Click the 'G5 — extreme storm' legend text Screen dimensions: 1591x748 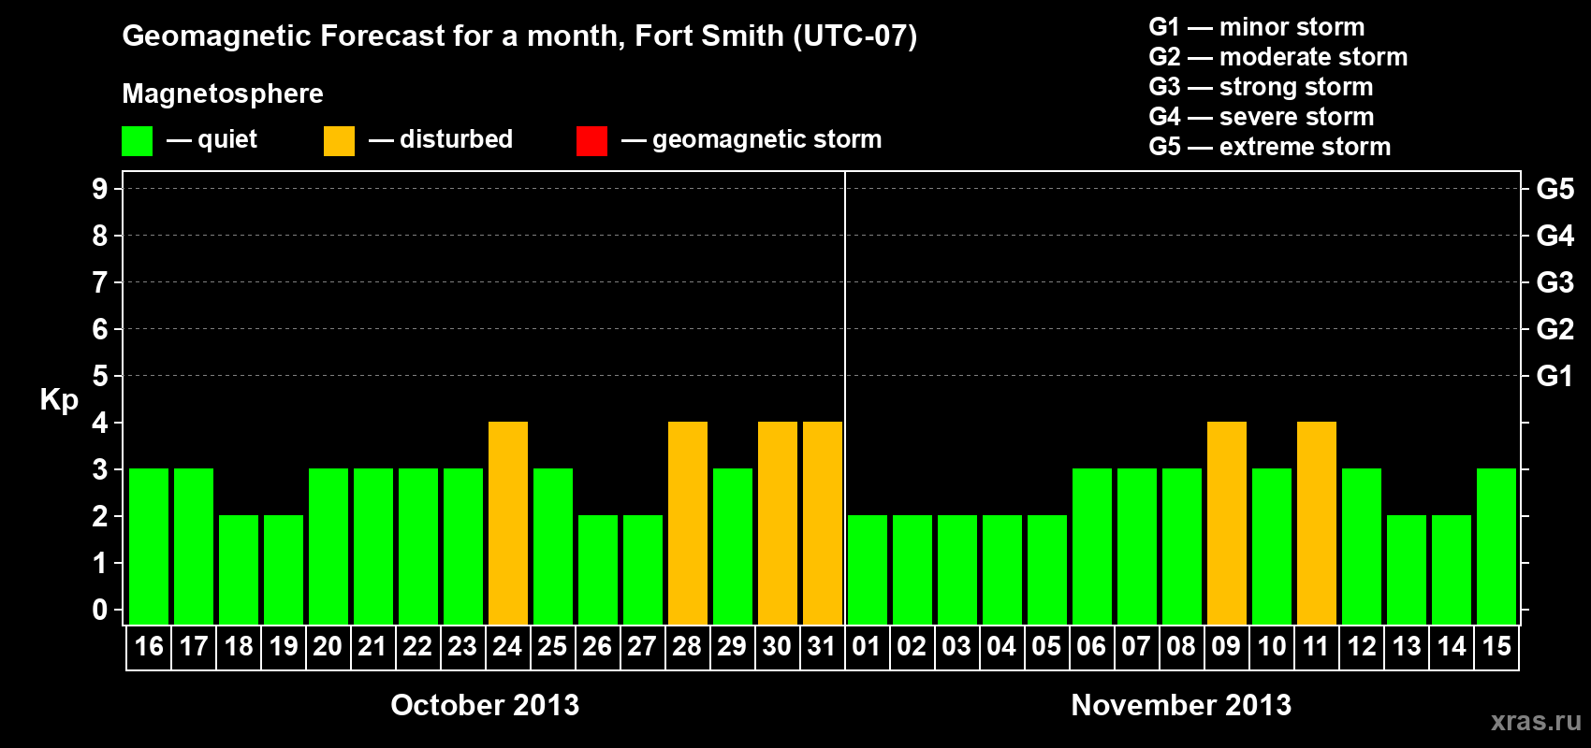coord(1270,147)
